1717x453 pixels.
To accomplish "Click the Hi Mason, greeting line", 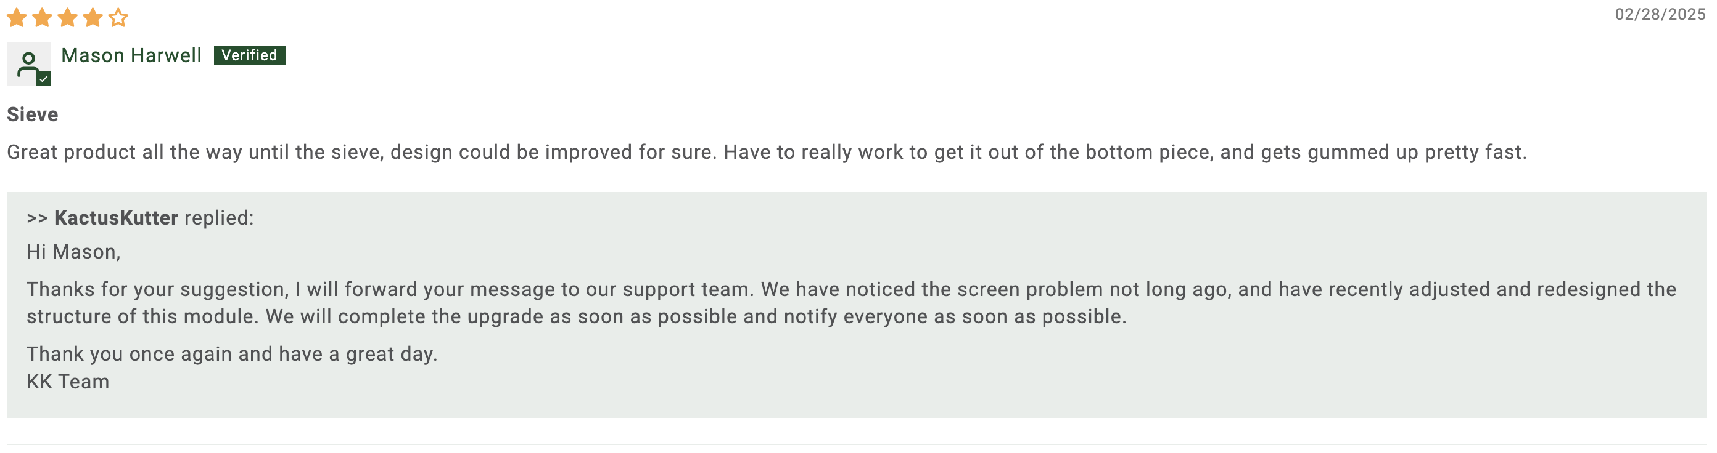I will tap(73, 252).
